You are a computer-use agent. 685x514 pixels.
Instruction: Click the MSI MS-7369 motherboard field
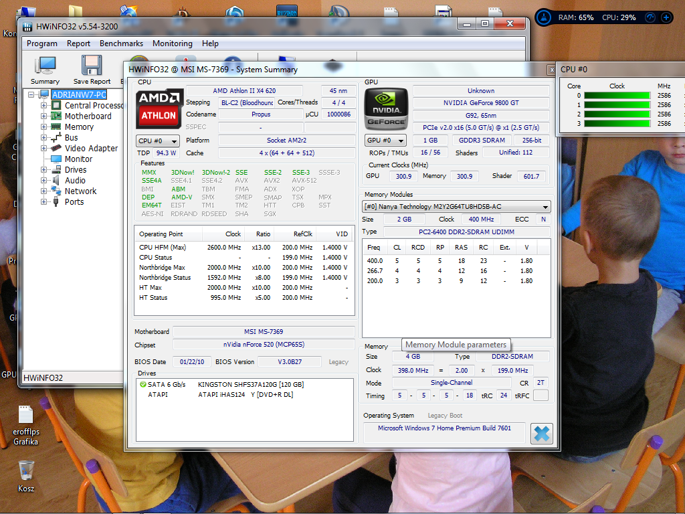click(264, 332)
